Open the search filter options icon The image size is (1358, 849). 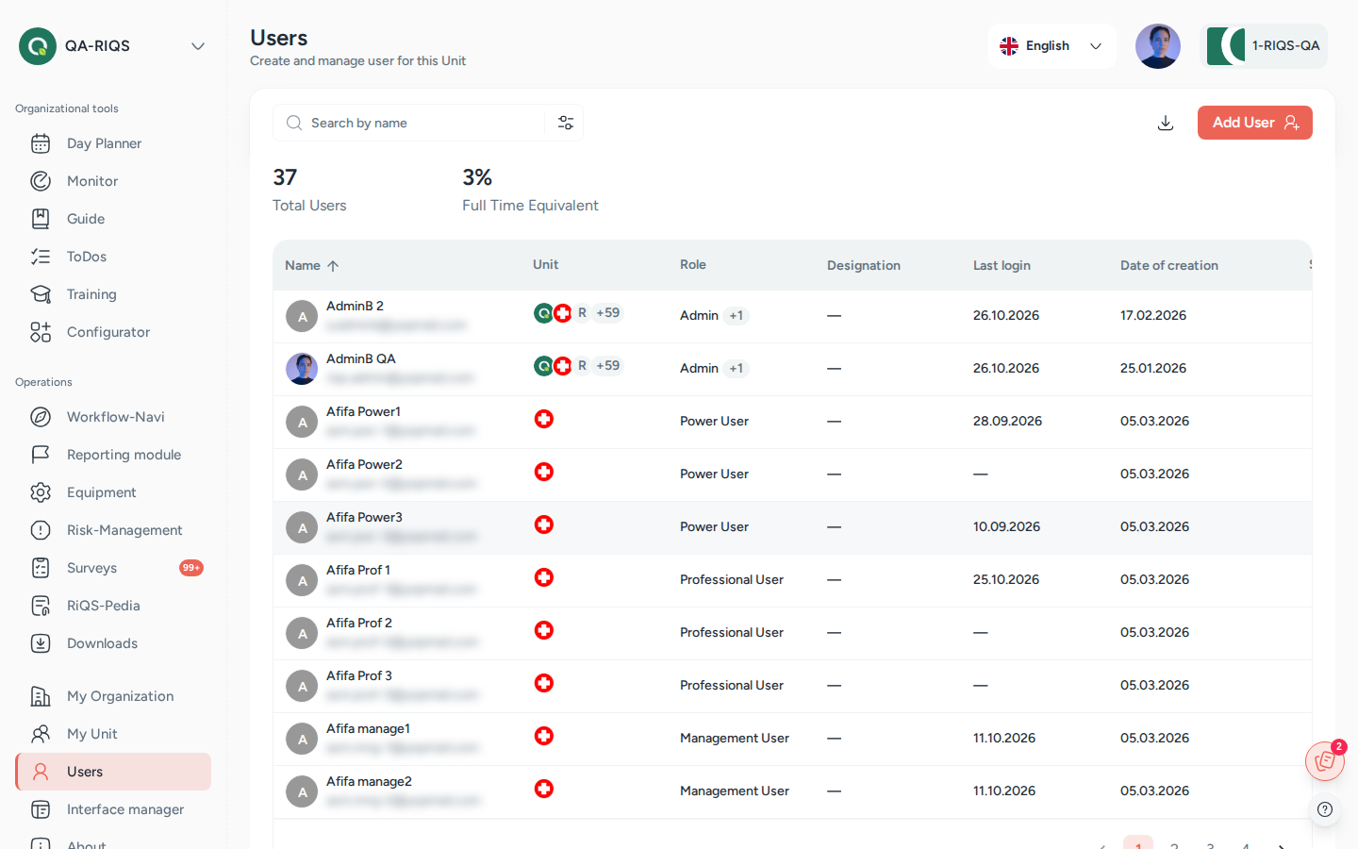[566, 123]
